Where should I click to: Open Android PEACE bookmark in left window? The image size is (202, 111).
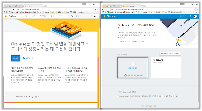point(31,12)
